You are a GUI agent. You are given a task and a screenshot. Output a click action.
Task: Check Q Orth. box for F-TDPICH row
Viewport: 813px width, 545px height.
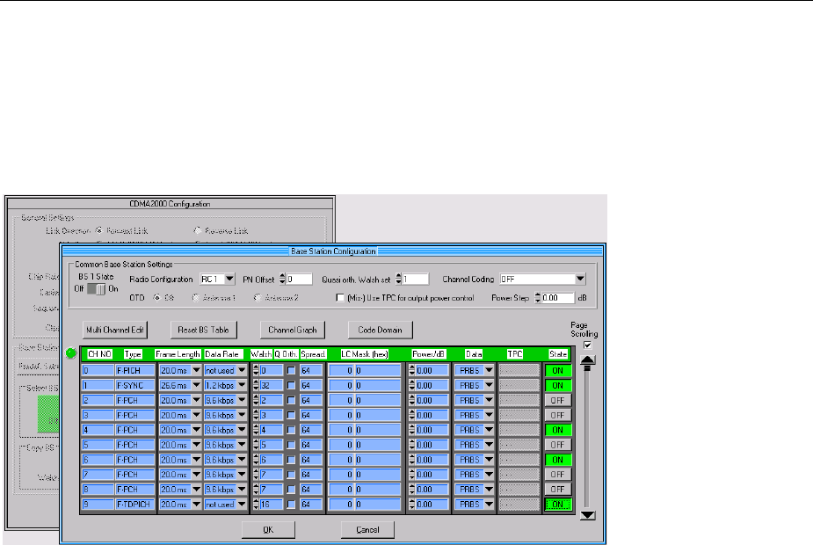291,504
